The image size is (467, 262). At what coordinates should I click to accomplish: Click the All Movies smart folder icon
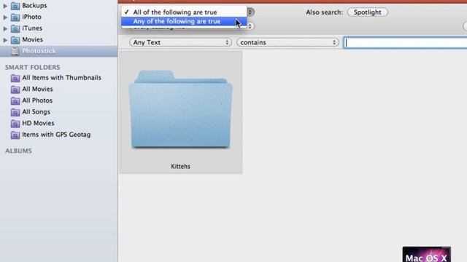[15, 90]
